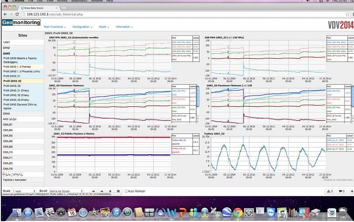
Task: Open Finder from the dock
Action: (x=17, y=212)
